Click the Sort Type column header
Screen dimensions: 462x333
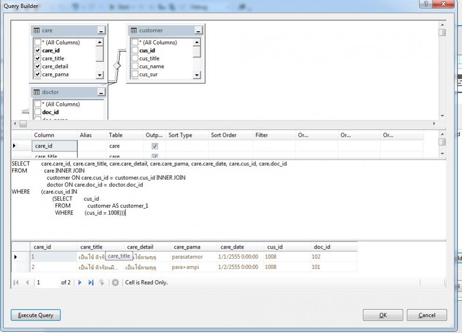click(x=188, y=135)
